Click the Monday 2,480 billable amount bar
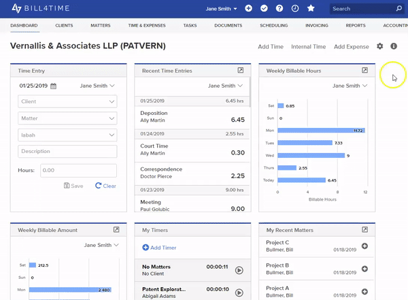The image size is (408, 300). 70,290
